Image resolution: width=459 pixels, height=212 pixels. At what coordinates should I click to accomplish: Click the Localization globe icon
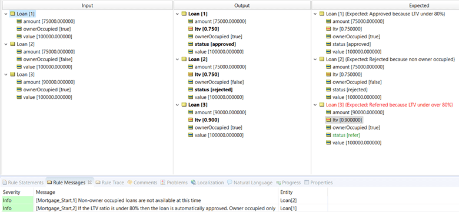click(194, 183)
